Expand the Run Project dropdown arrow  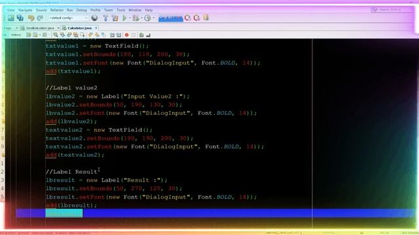130,18
